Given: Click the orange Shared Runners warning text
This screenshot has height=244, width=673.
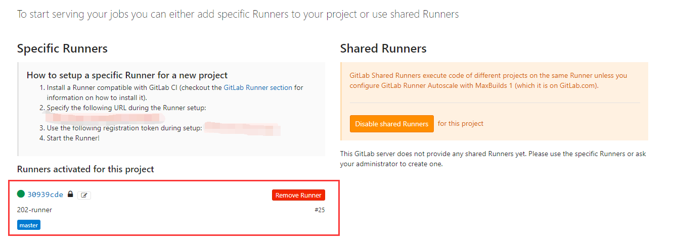Looking at the screenshot, I should coord(488,80).
